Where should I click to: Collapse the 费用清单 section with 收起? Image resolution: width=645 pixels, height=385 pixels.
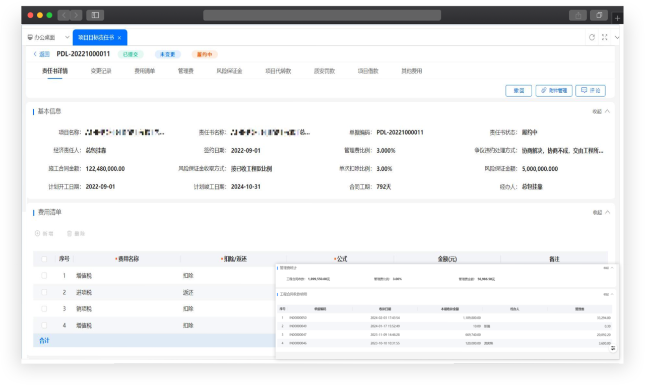601,213
